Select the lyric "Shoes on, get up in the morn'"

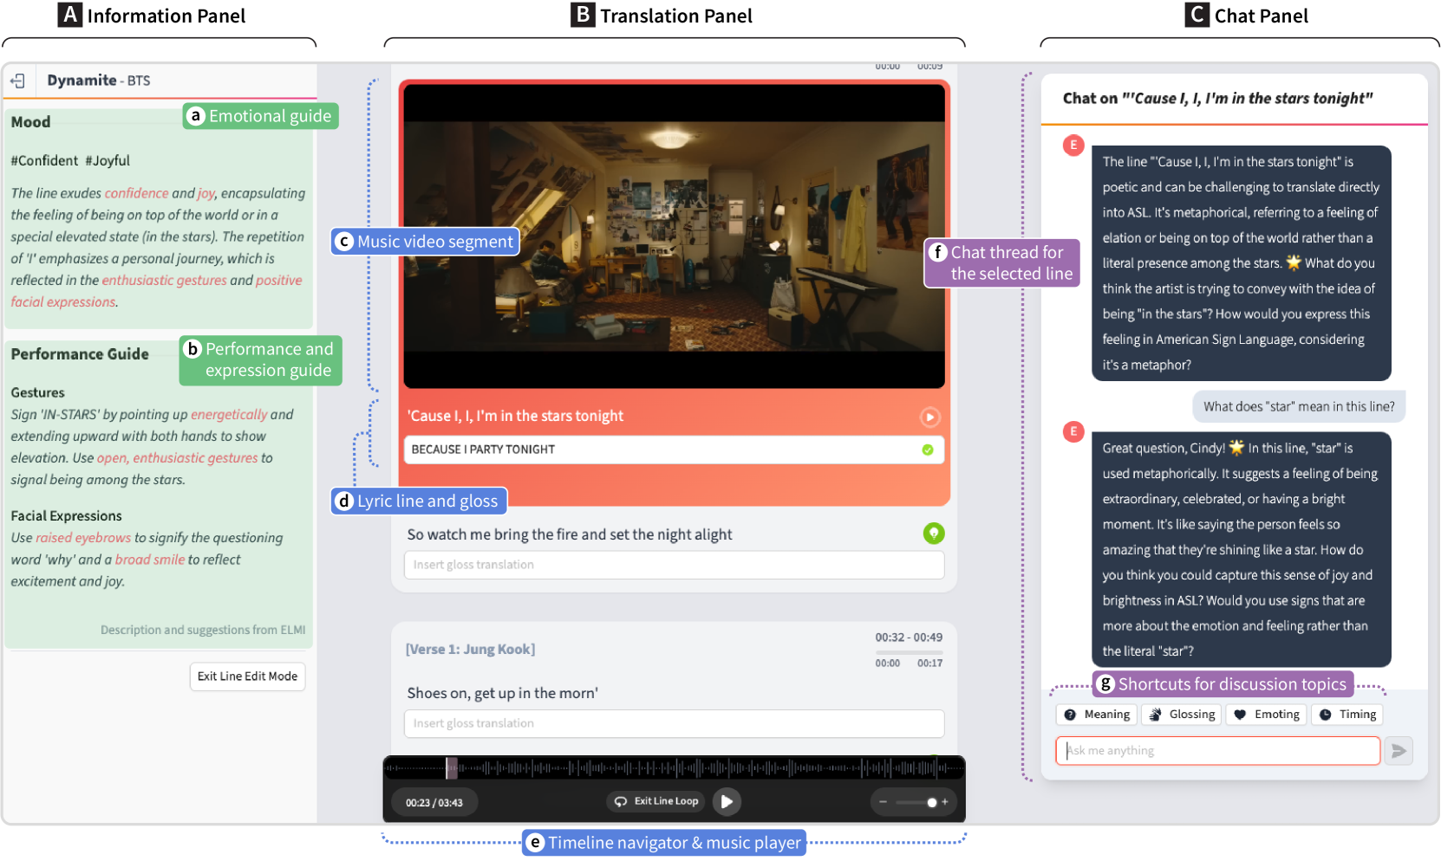pos(503,693)
